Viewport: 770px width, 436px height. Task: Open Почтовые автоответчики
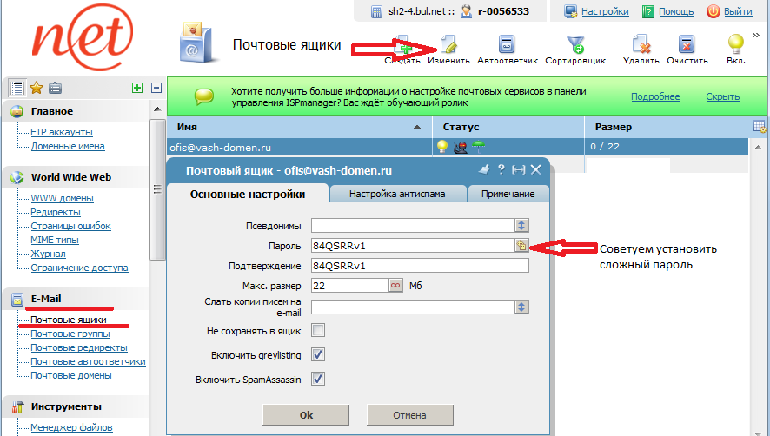[x=88, y=361]
